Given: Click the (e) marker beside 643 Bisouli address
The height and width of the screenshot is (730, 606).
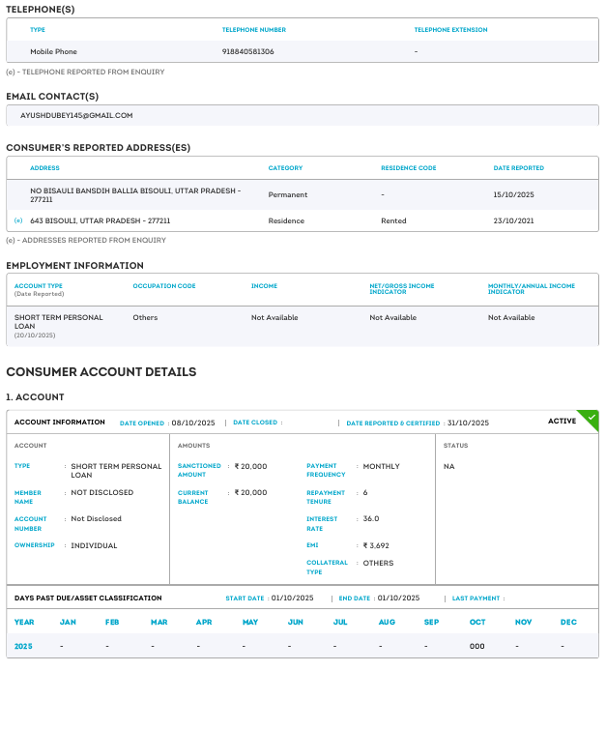Looking at the screenshot, I should point(17,220).
